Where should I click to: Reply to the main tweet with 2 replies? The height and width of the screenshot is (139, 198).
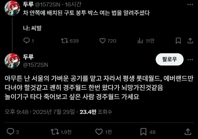pyautogui.click(x=13, y=132)
